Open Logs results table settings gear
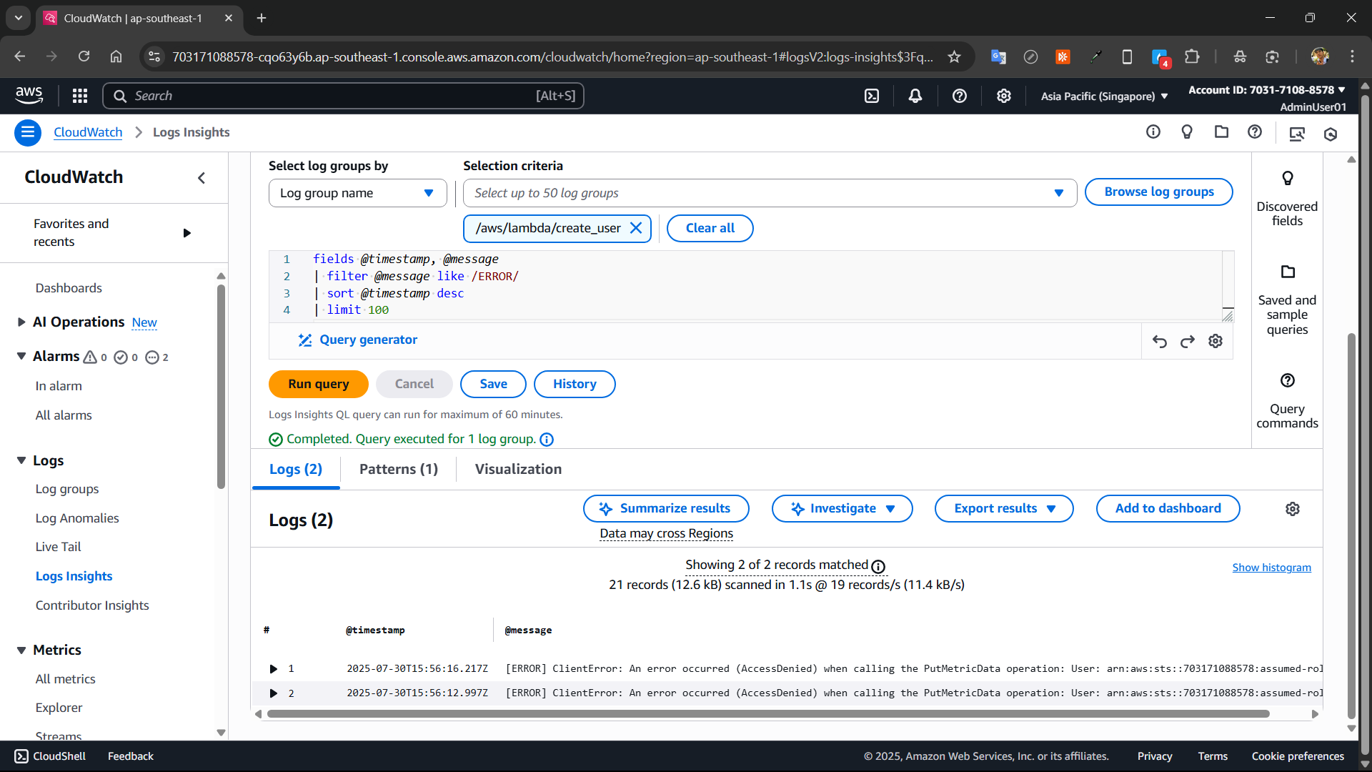The image size is (1372, 772). tap(1293, 509)
